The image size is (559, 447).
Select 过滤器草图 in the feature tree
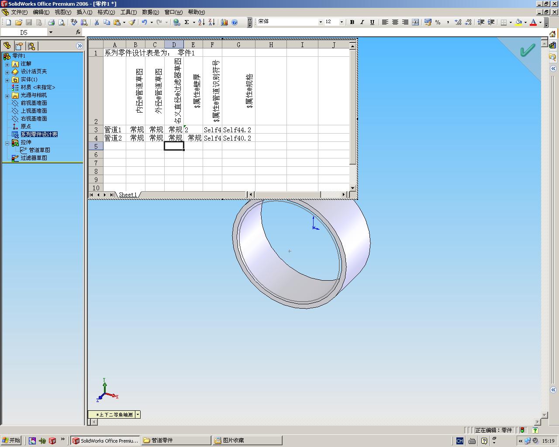tap(34, 158)
